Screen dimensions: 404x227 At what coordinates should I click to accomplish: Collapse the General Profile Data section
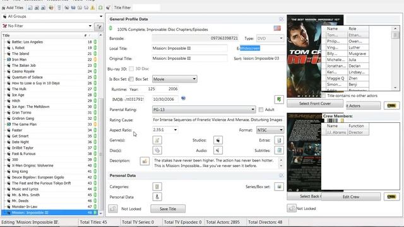(x=281, y=19)
